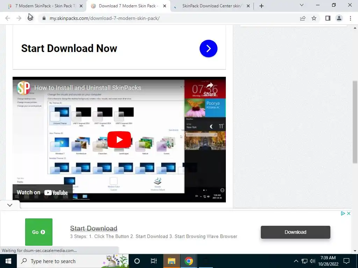Open the volume tray icon
This screenshot has height=268, width=358.
[313, 261]
